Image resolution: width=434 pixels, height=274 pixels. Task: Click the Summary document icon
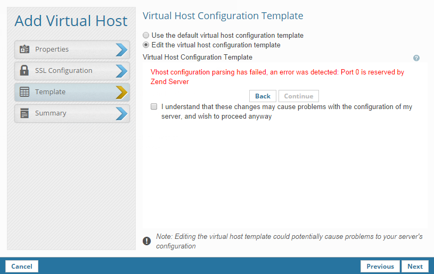24,113
